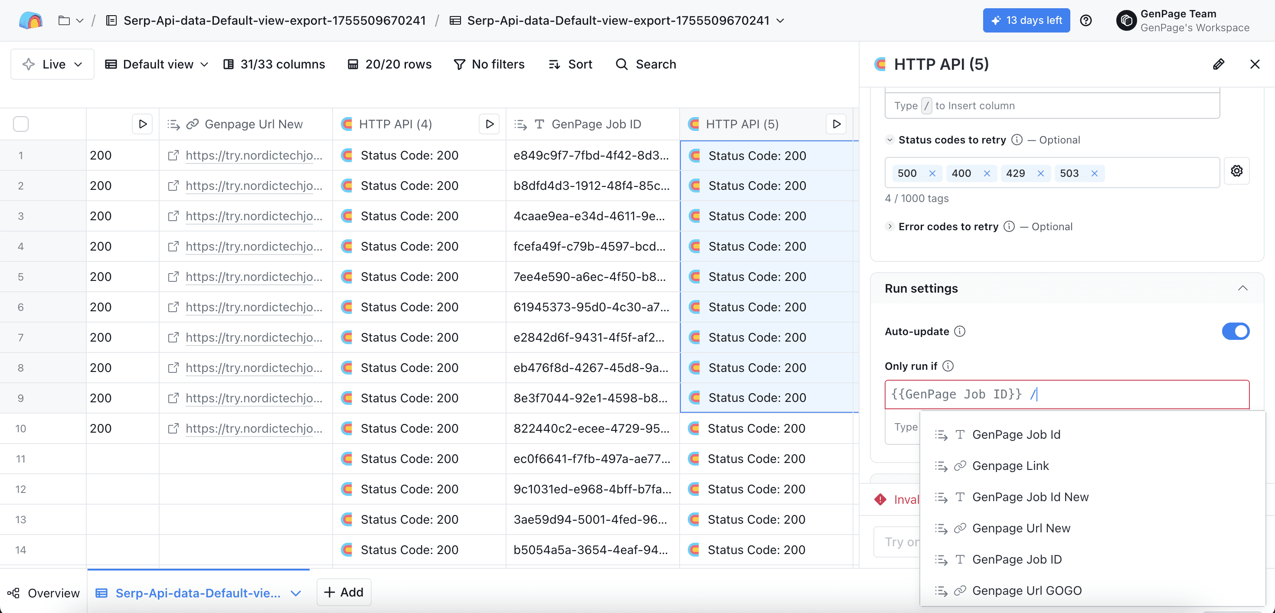Open the gear settings for status codes
This screenshot has height=613, width=1275.
pyautogui.click(x=1236, y=171)
